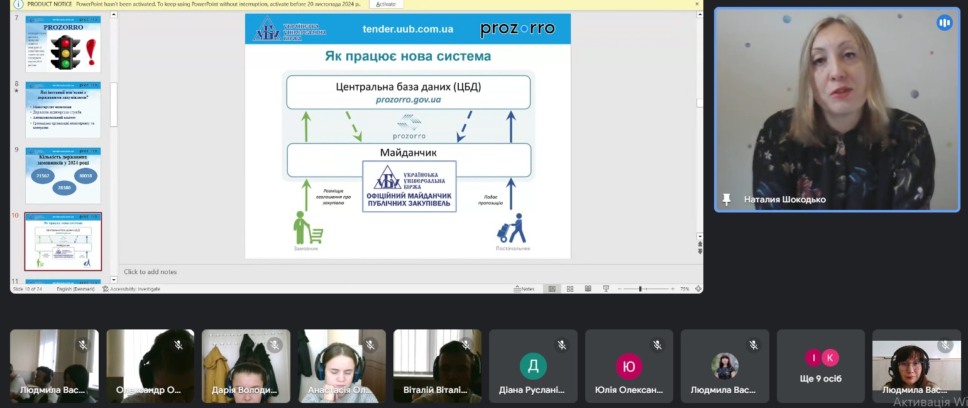Click the blue Постачальник delivery icon
968x408 pixels.
pyautogui.click(x=512, y=228)
